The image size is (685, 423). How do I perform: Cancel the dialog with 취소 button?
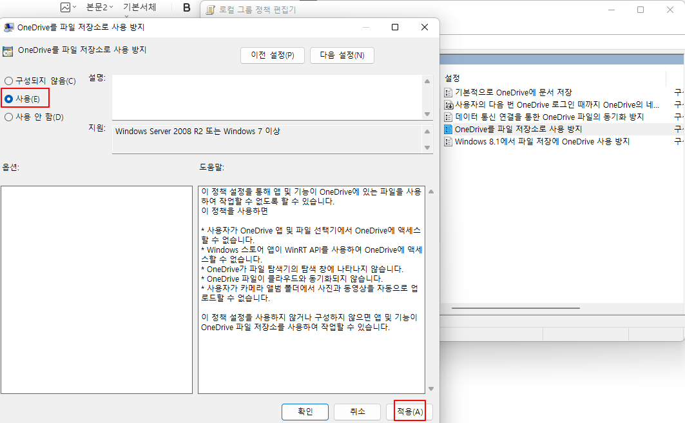pos(358,411)
